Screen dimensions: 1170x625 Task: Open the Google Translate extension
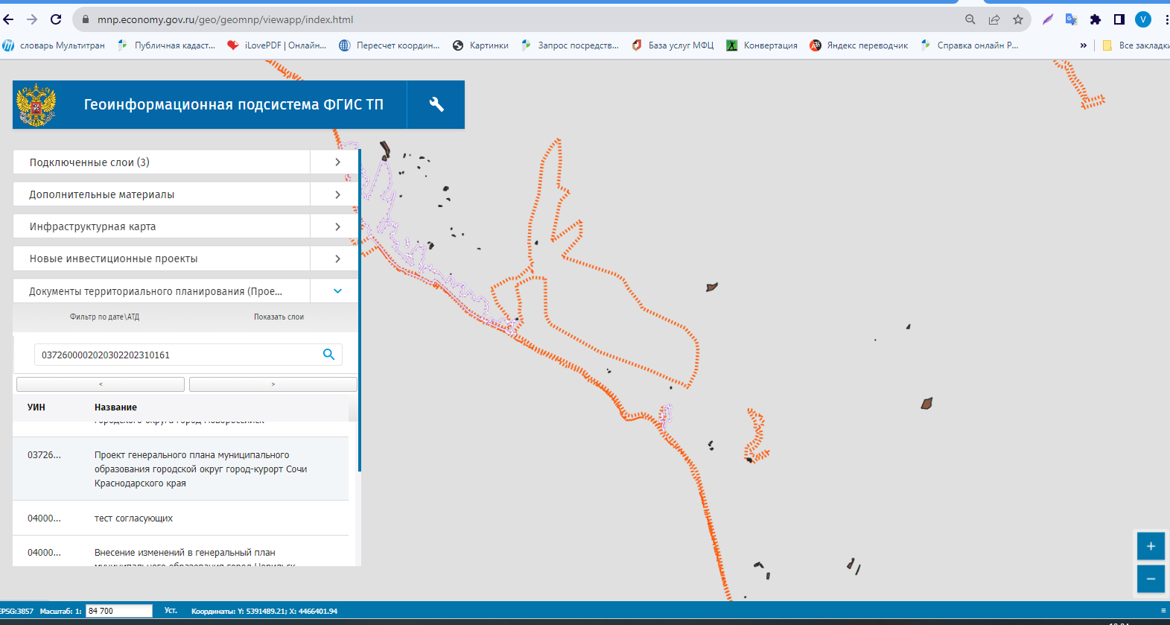tap(1072, 19)
